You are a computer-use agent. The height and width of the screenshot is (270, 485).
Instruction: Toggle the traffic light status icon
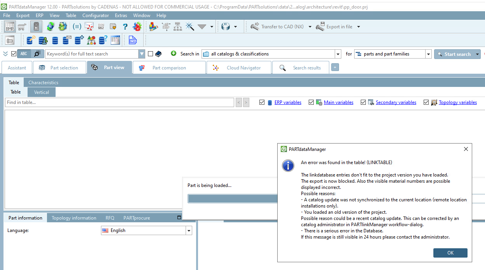click(36, 27)
